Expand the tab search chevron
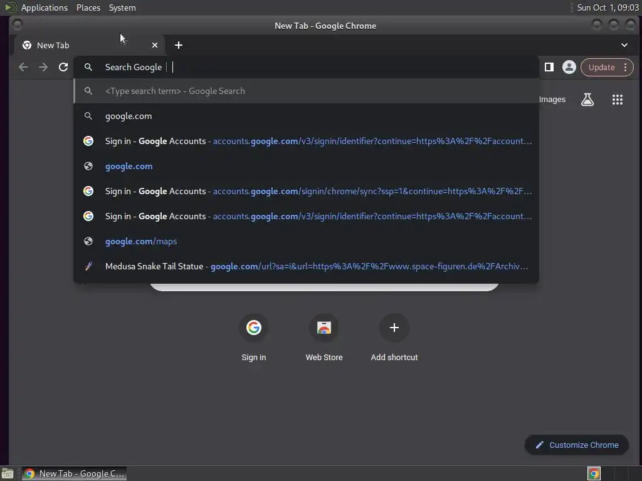 point(624,45)
